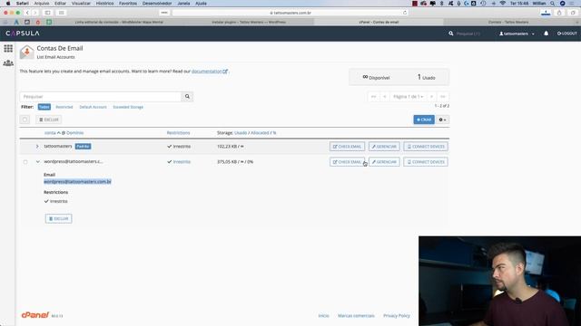This screenshot has height=326, width=581.
Task: Reload the page in Safari
Action: 405,13
